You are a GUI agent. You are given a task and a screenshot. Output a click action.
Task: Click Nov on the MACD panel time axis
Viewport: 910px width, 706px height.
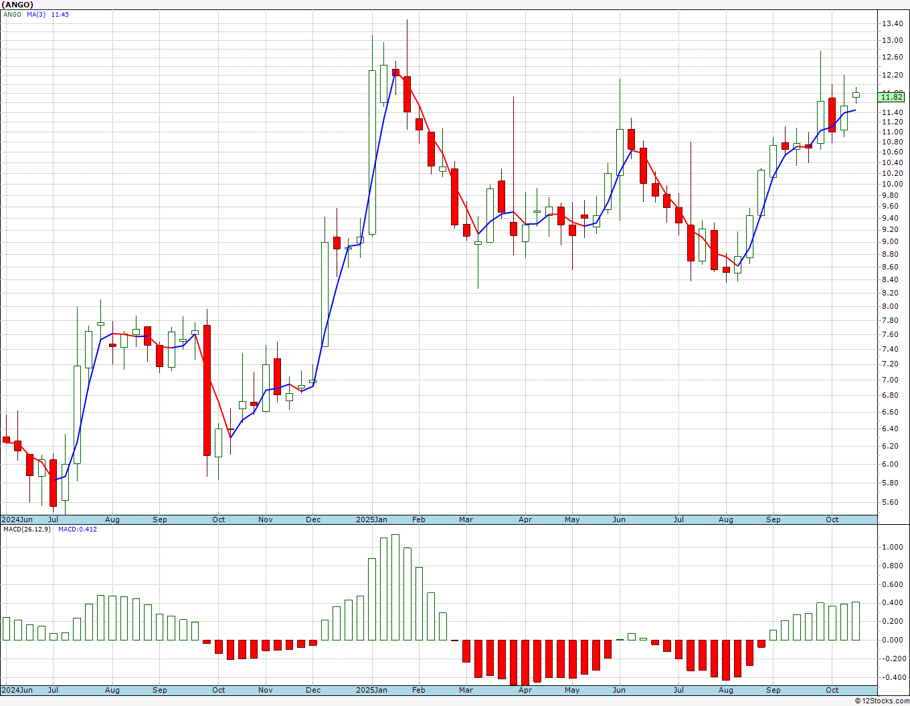coord(266,690)
